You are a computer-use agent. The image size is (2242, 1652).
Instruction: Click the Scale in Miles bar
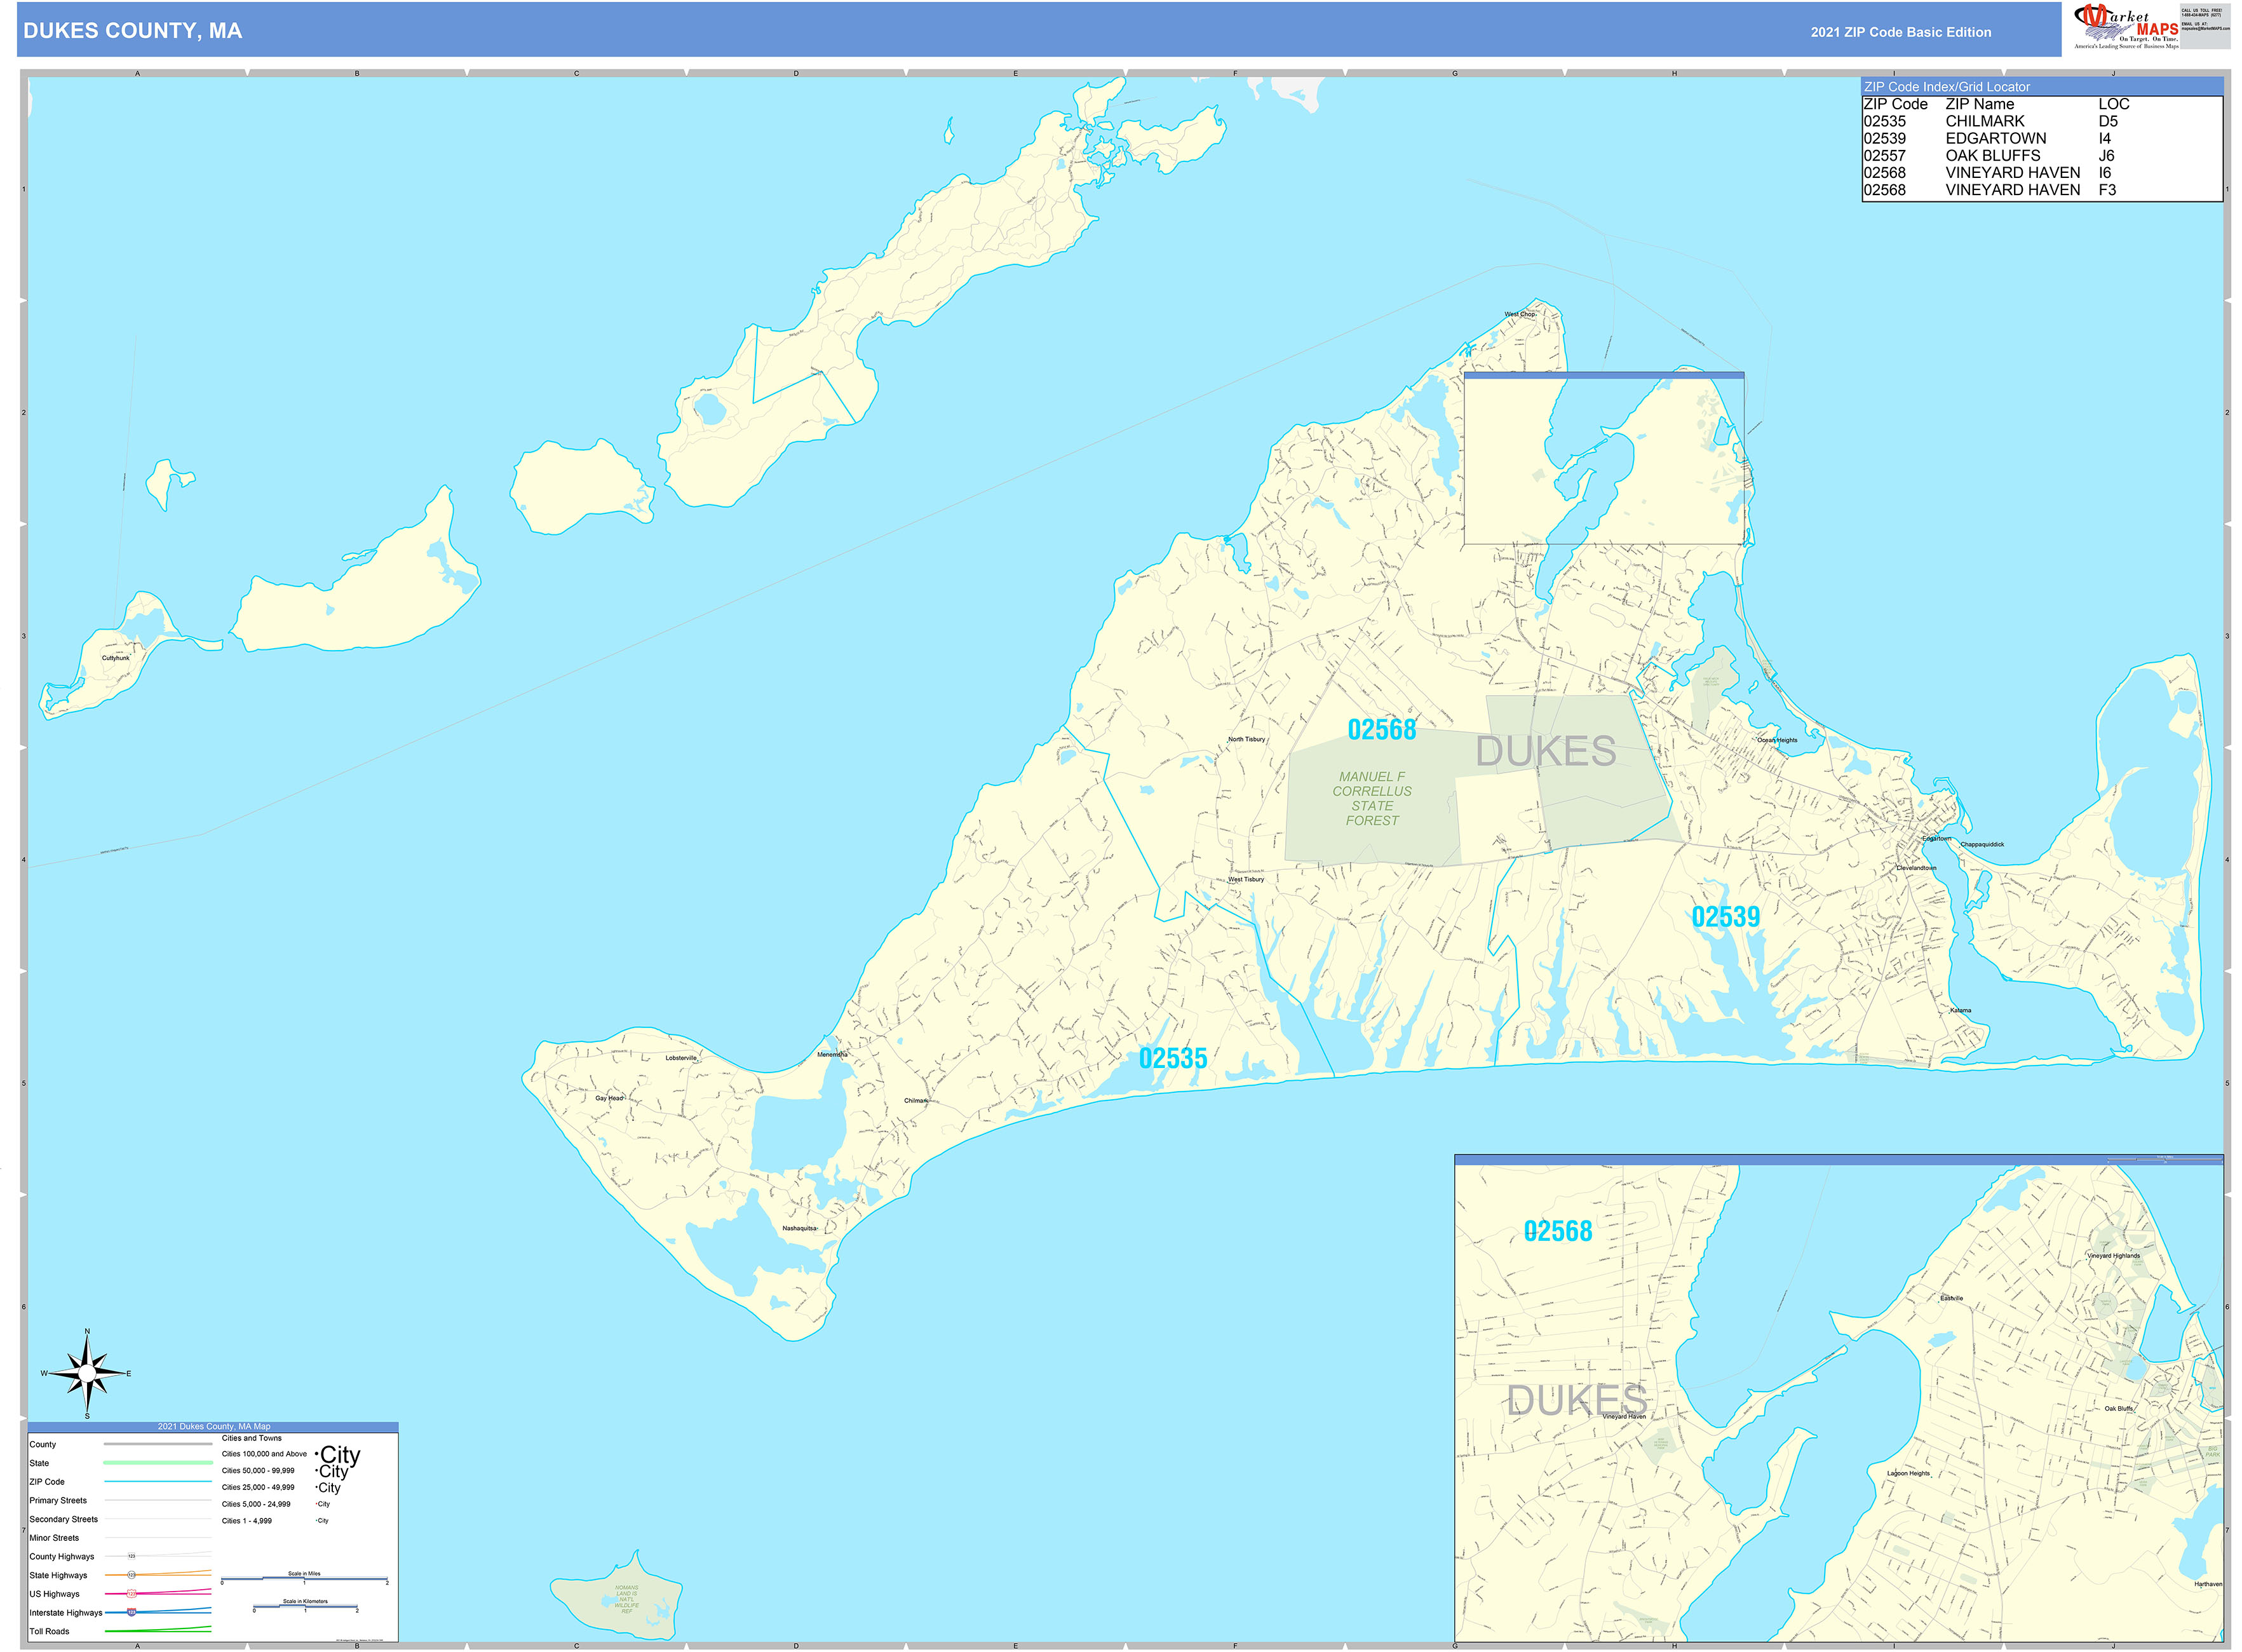[x=304, y=1578]
